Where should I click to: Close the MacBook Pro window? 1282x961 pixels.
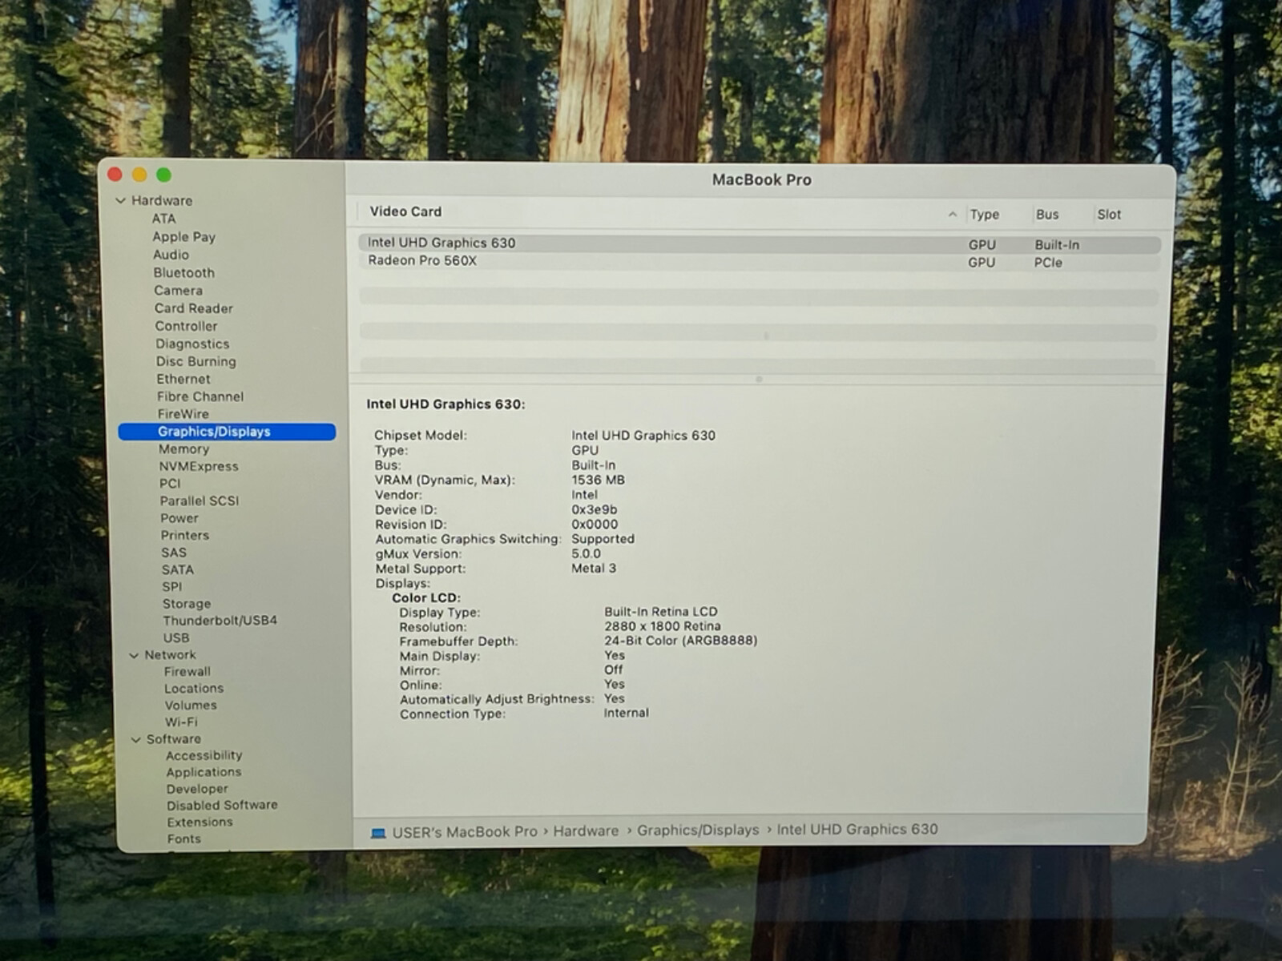pyautogui.click(x=115, y=174)
